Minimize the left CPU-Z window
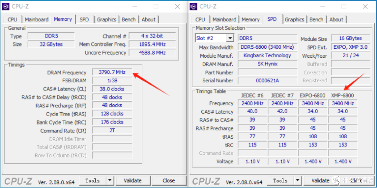 point(135,7)
